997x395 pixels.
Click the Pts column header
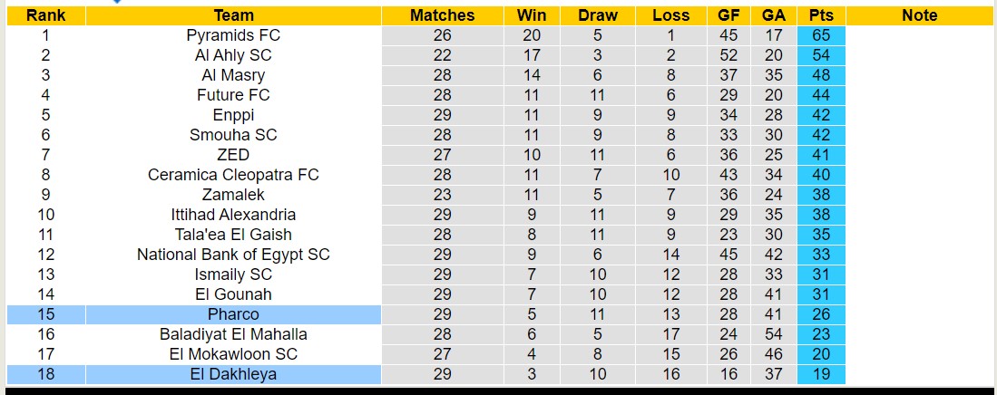tap(821, 15)
